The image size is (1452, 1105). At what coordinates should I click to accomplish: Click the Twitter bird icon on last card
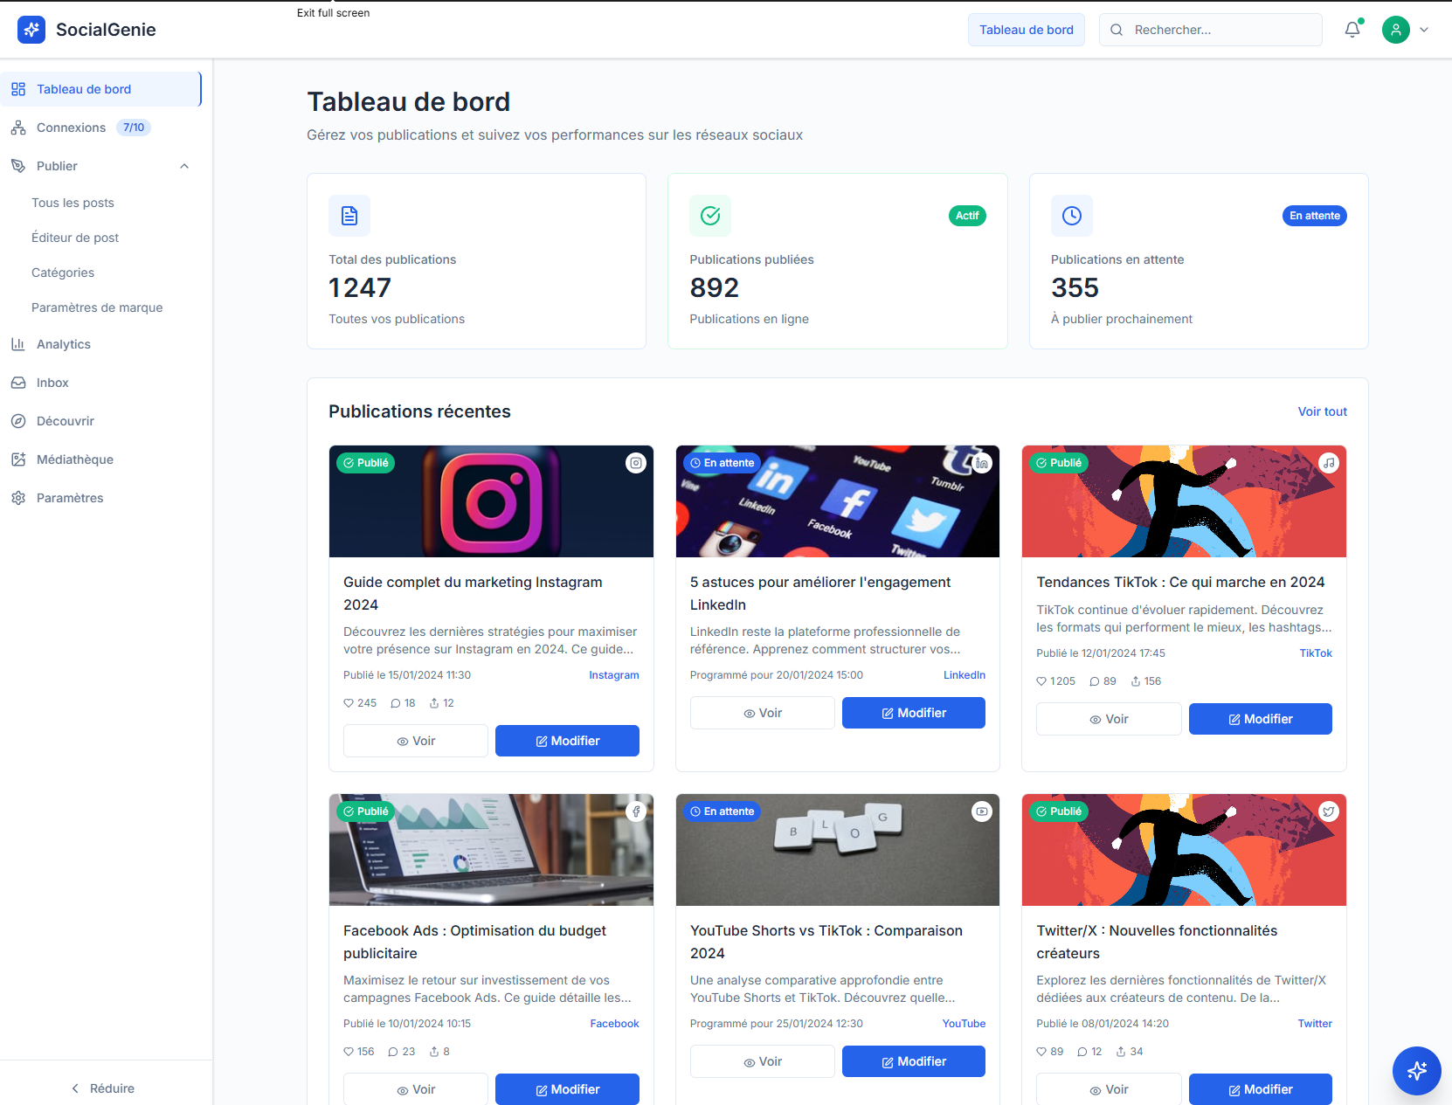(x=1329, y=811)
